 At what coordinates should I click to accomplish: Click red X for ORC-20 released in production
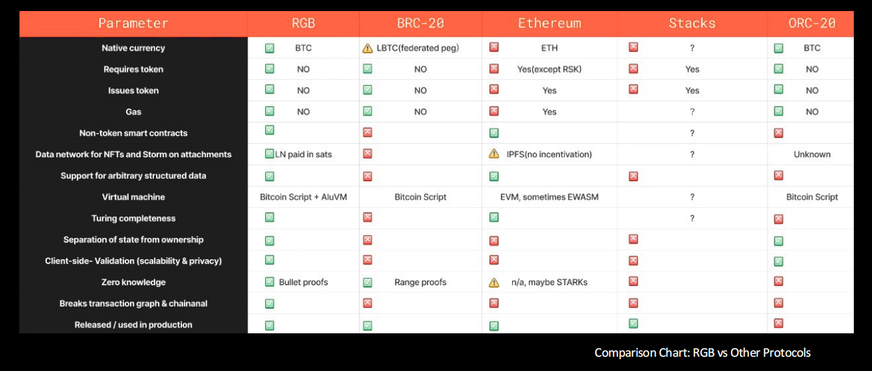coord(778,324)
